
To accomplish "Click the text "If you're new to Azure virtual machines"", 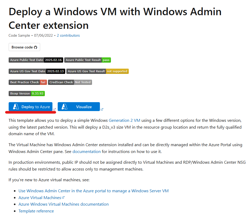I will click(x=49, y=180).
